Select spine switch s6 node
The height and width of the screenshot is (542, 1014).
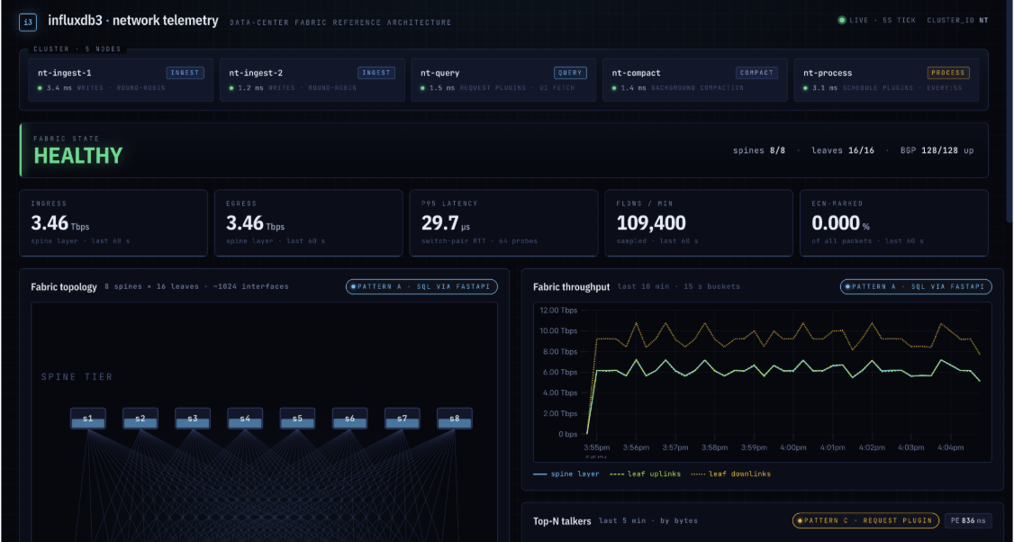[x=349, y=419]
